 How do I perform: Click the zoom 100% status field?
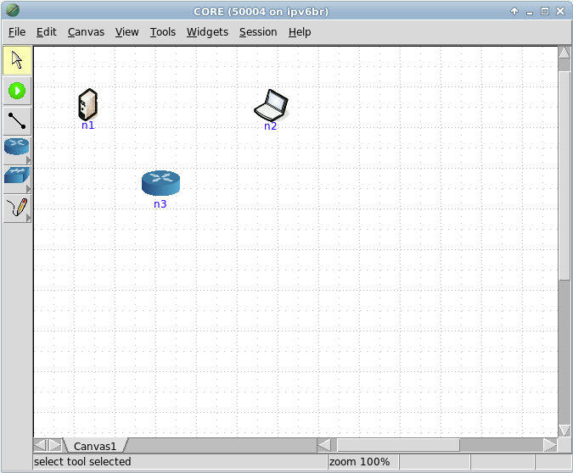[x=359, y=462]
